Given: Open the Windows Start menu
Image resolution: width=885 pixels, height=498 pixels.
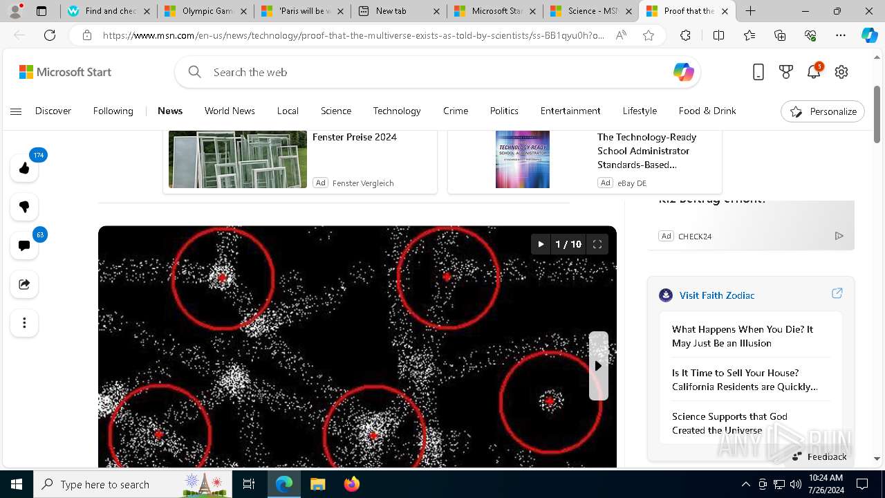Looking at the screenshot, I should coord(17,484).
